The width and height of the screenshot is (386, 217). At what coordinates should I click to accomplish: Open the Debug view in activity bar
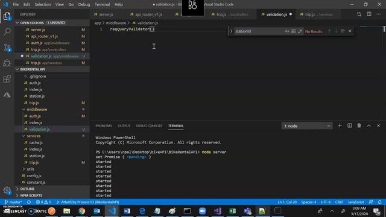pos(7,63)
